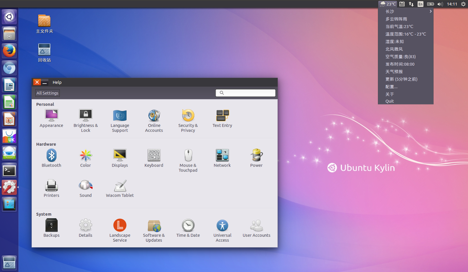Open Displays settings
This screenshot has width=468, height=272.
(x=120, y=158)
